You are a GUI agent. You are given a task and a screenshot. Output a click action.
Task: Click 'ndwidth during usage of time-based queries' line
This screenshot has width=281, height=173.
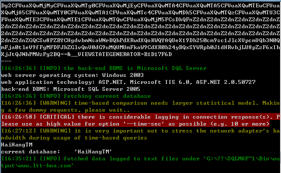(74, 138)
